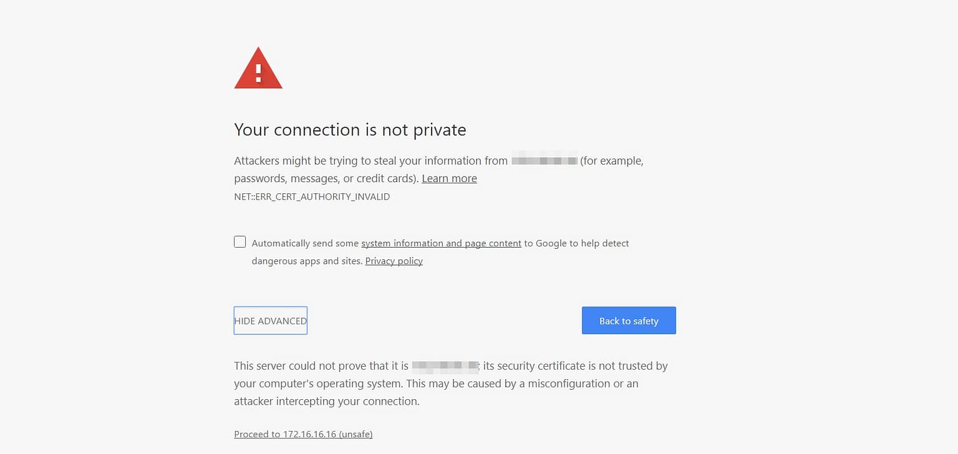Image resolution: width=958 pixels, height=454 pixels.
Task: Proceed to 172.16.16.16 (unsafe) link
Action: (303, 434)
